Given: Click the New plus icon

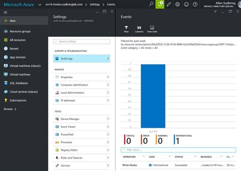Looking at the screenshot, I should (x=6, y=21).
